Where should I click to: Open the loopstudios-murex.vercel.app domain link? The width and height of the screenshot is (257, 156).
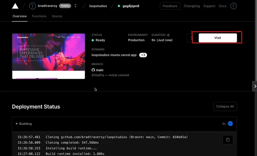point(114,55)
